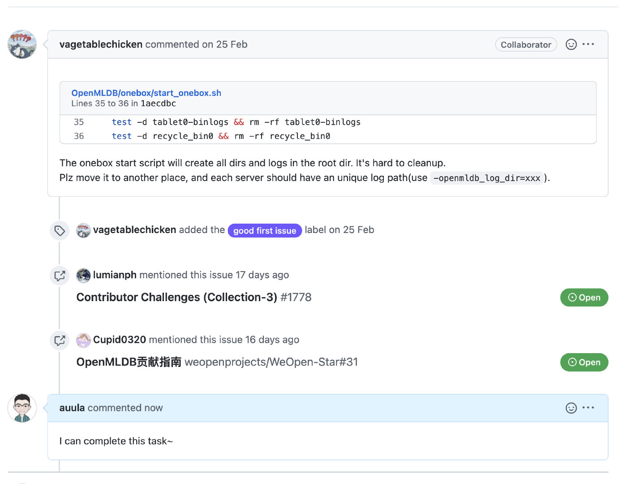The width and height of the screenshot is (619, 484).
Task: Click the -openmldb_log_dir=xxx inline code
Action: click(x=487, y=178)
